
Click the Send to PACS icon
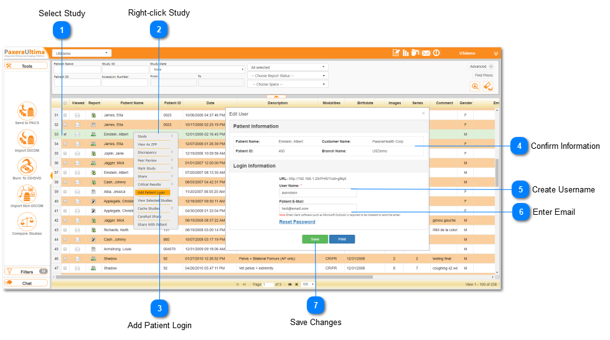tap(27, 111)
